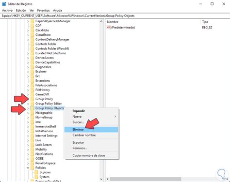
Task: Select the ime key
Action: tap(38, 122)
